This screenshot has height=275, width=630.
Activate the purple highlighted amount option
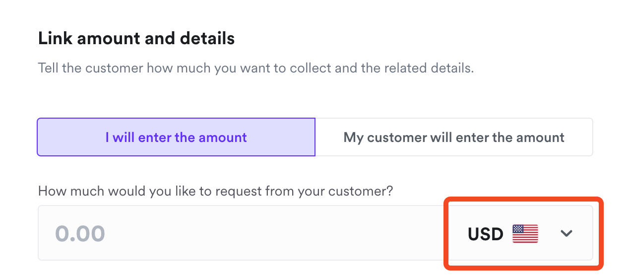point(176,137)
